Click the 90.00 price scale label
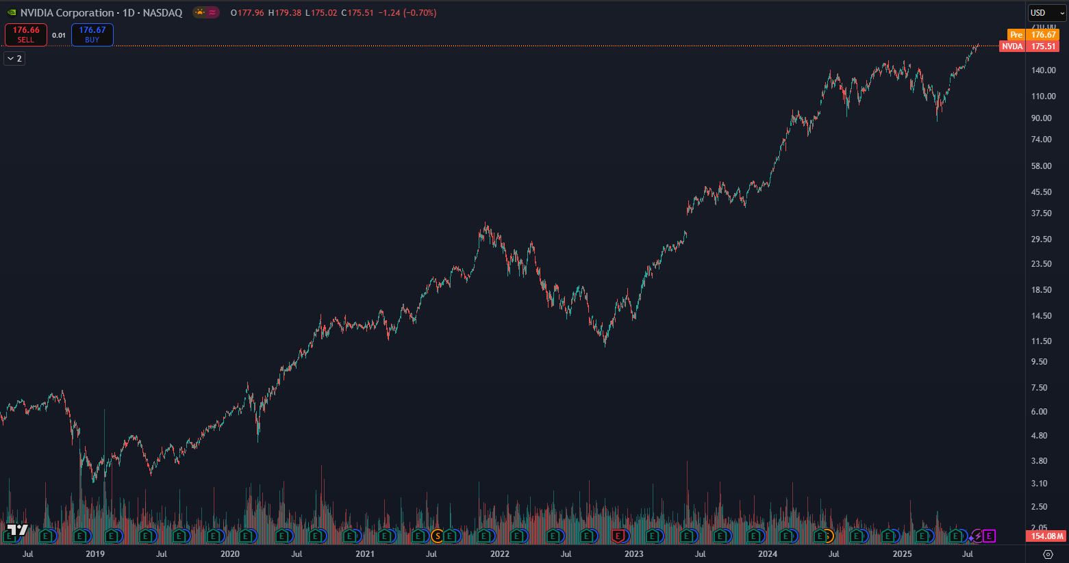1069x563 pixels. [x=1041, y=118]
